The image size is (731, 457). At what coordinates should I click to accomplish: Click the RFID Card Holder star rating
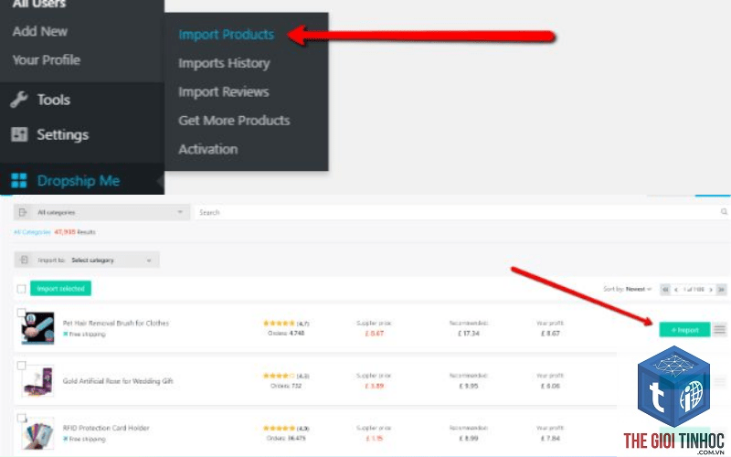coord(279,428)
